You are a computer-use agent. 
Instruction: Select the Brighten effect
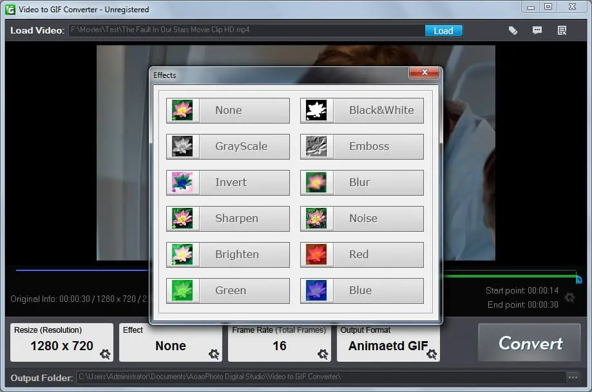click(x=227, y=255)
